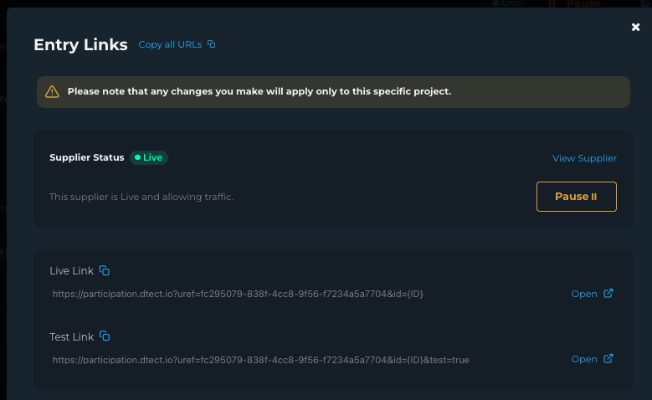Click Open text for Test Link

583,359
